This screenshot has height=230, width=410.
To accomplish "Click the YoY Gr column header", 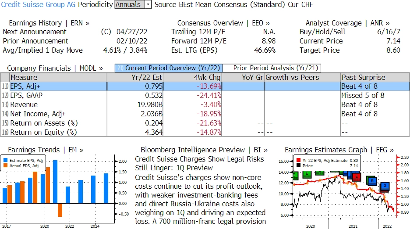I will tap(243, 77).
